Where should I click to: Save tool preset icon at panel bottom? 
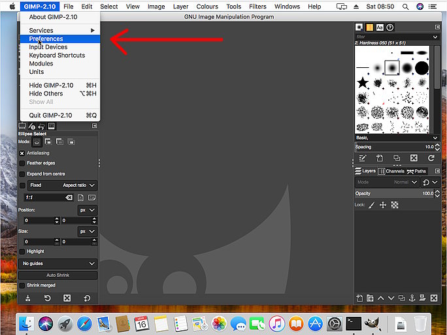[x=27, y=298]
